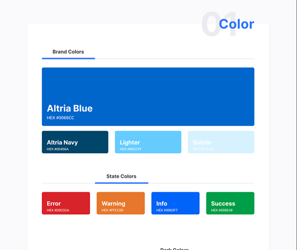Click the Altria Navy swatch
This screenshot has width=297, height=250.
tap(75, 142)
